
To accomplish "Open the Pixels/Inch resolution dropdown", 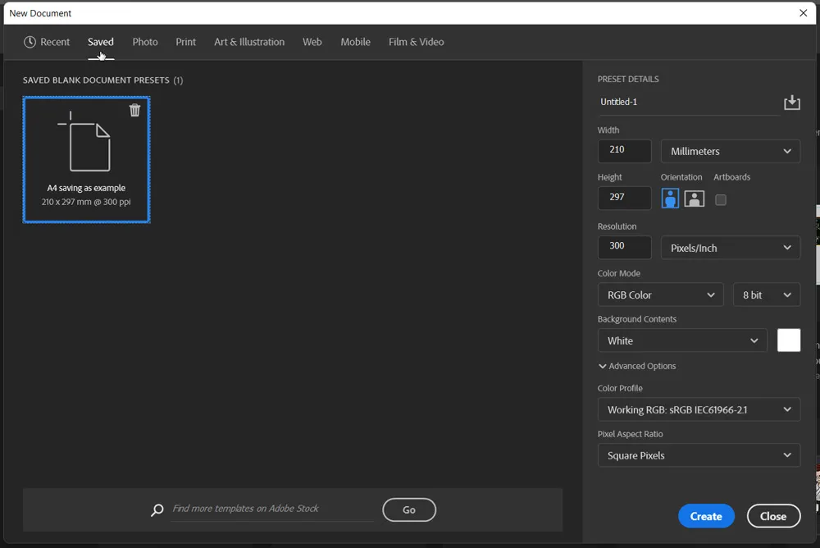I will 730,247.
